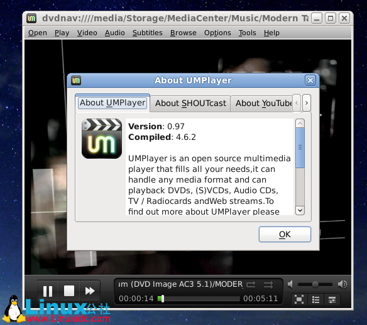Image resolution: width=367 pixels, height=325 pixels.
Task: Click OK to close the About dialog
Action: point(285,234)
